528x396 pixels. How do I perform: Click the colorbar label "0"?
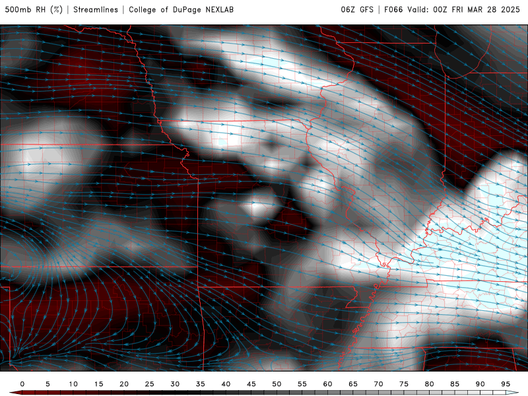pos(22,384)
